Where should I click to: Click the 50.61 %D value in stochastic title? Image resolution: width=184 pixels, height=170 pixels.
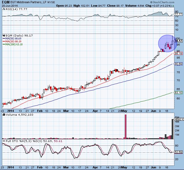[x=58, y=141]
